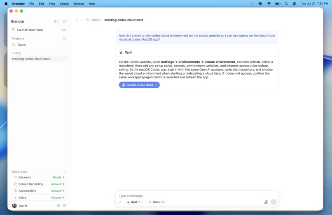Open the Granular app menu
The height and width of the screenshot is (215, 332).
(19, 4)
